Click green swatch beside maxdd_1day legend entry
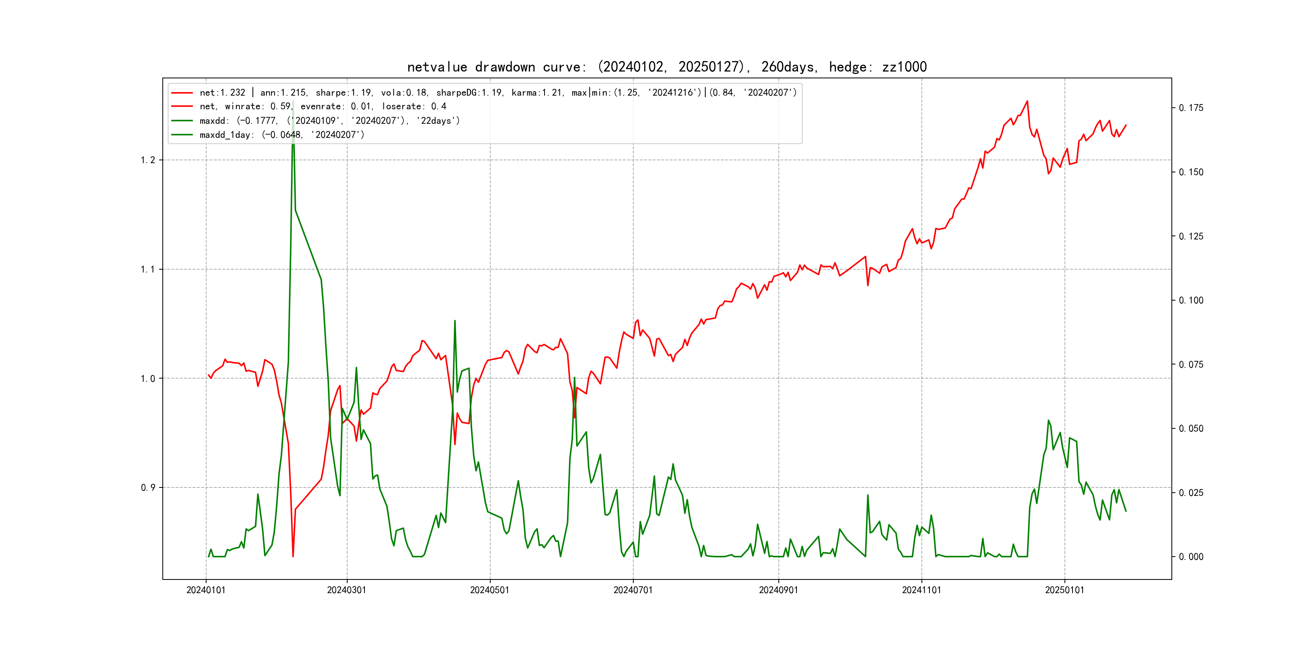1302x651 pixels. (182, 135)
